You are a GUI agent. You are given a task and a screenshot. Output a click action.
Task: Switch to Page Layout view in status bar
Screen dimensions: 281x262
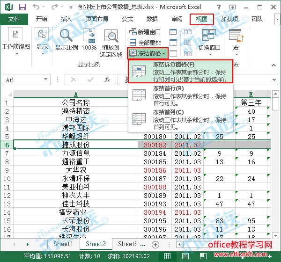[x=185, y=256]
